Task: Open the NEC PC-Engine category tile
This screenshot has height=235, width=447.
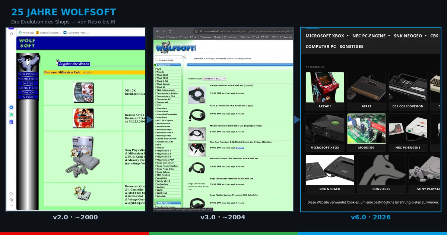Action: coord(408,132)
